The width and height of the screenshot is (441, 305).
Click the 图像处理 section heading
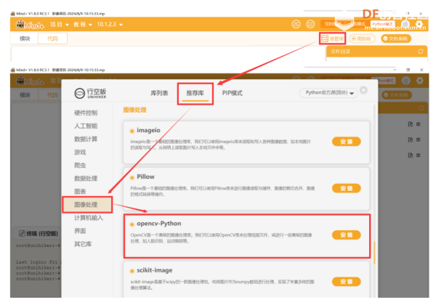coord(134,110)
